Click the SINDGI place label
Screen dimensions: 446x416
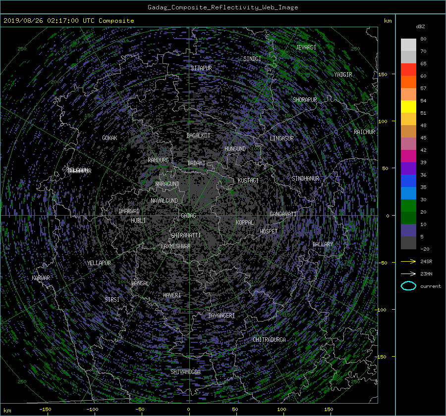[252, 59]
